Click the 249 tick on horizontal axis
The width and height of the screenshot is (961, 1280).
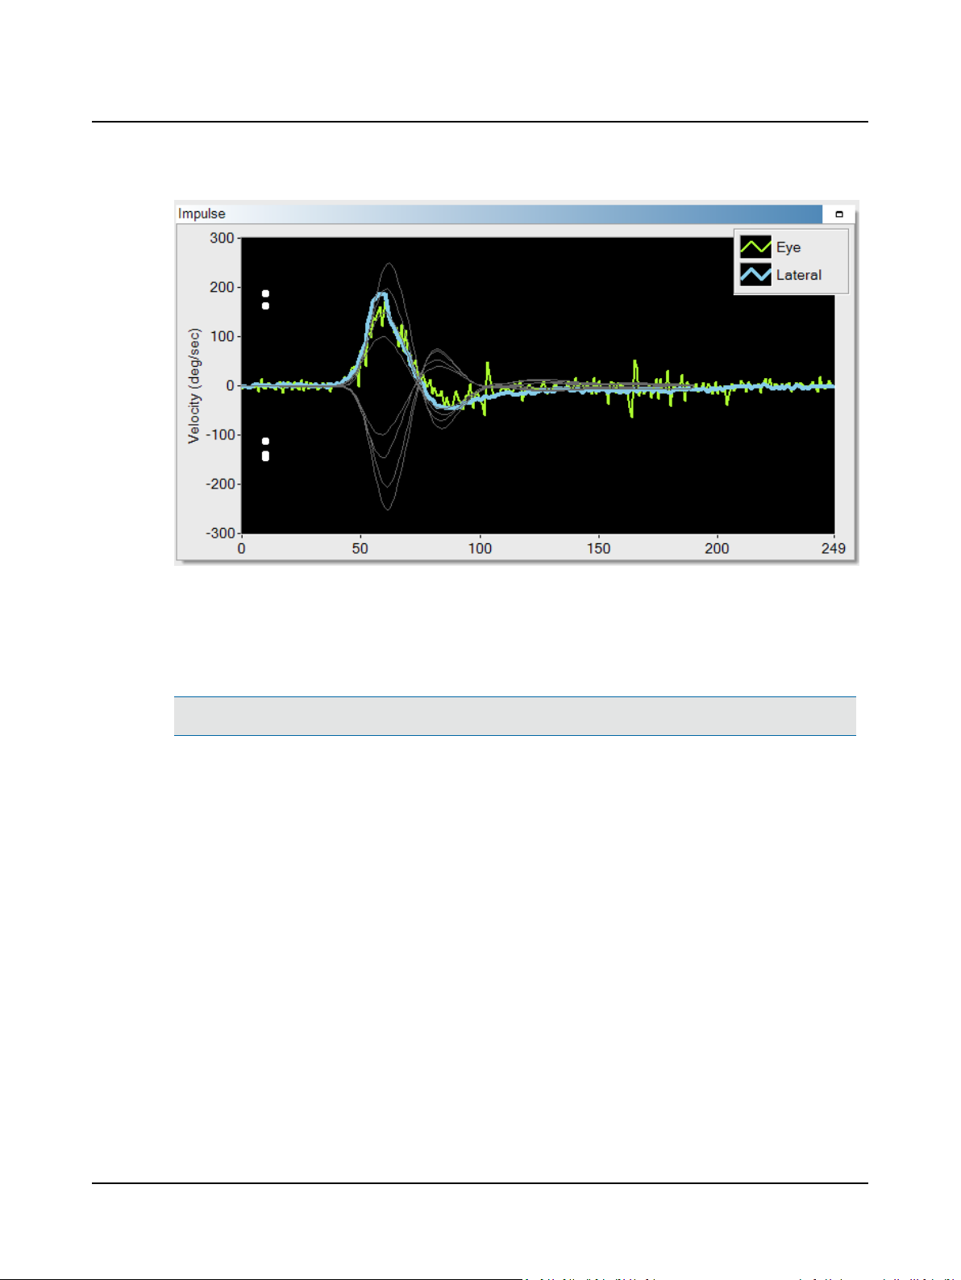[x=834, y=548]
